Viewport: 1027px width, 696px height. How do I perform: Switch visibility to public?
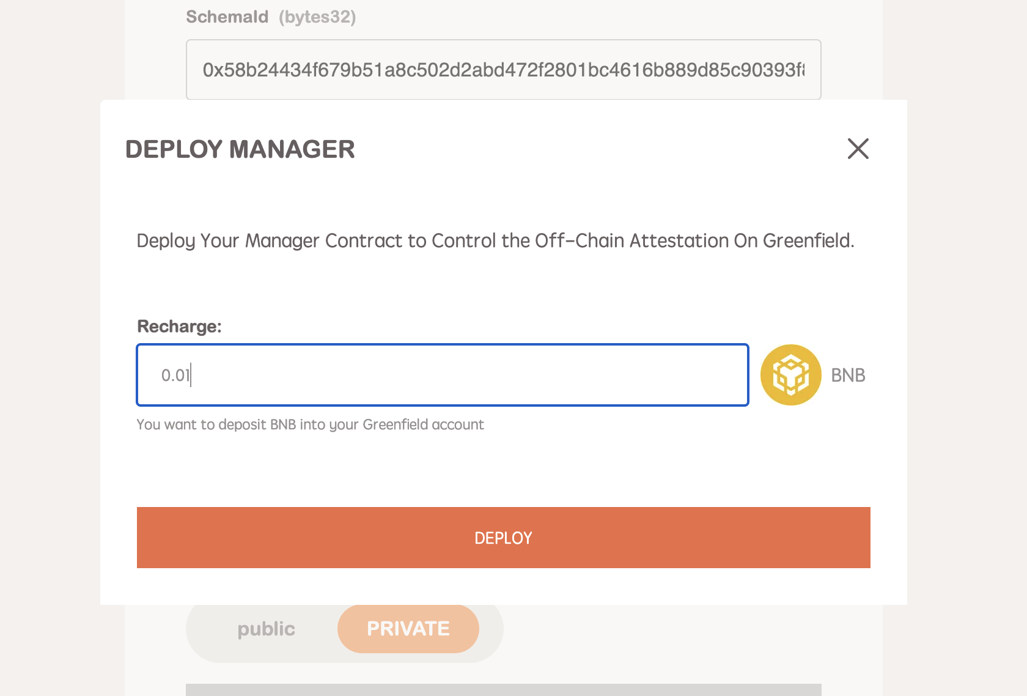[x=266, y=629]
